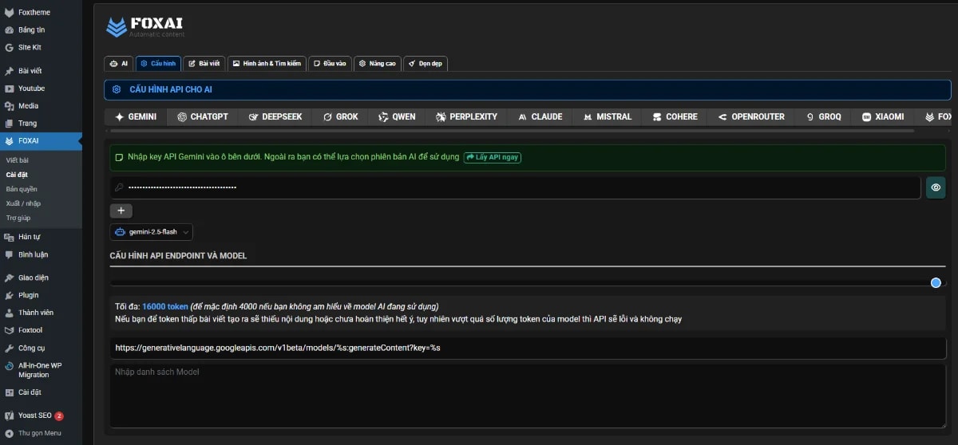Image resolution: width=958 pixels, height=445 pixels.
Task: Add another API key with plus button
Action: click(x=121, y=211)
